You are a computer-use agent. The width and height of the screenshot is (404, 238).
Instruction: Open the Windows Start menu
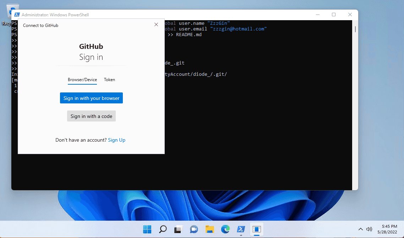click(x=147, y=229)
